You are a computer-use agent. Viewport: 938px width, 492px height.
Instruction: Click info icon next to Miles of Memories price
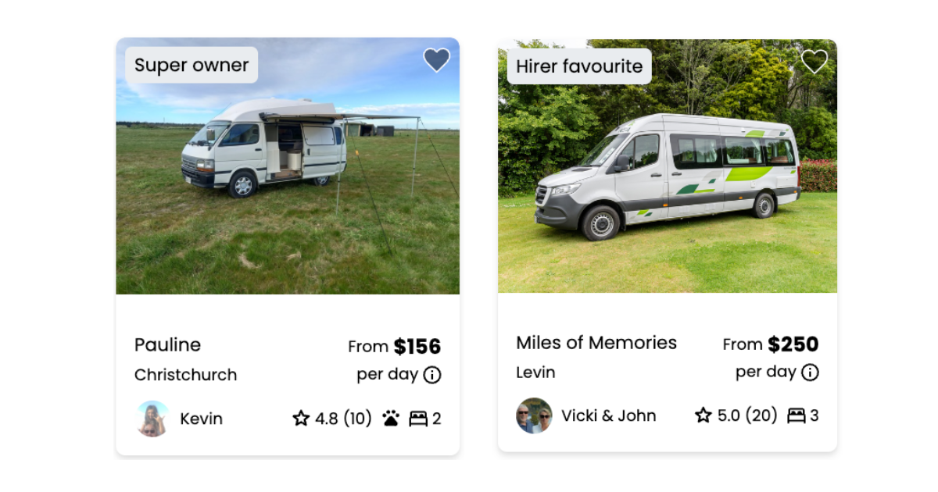[810, 373]
